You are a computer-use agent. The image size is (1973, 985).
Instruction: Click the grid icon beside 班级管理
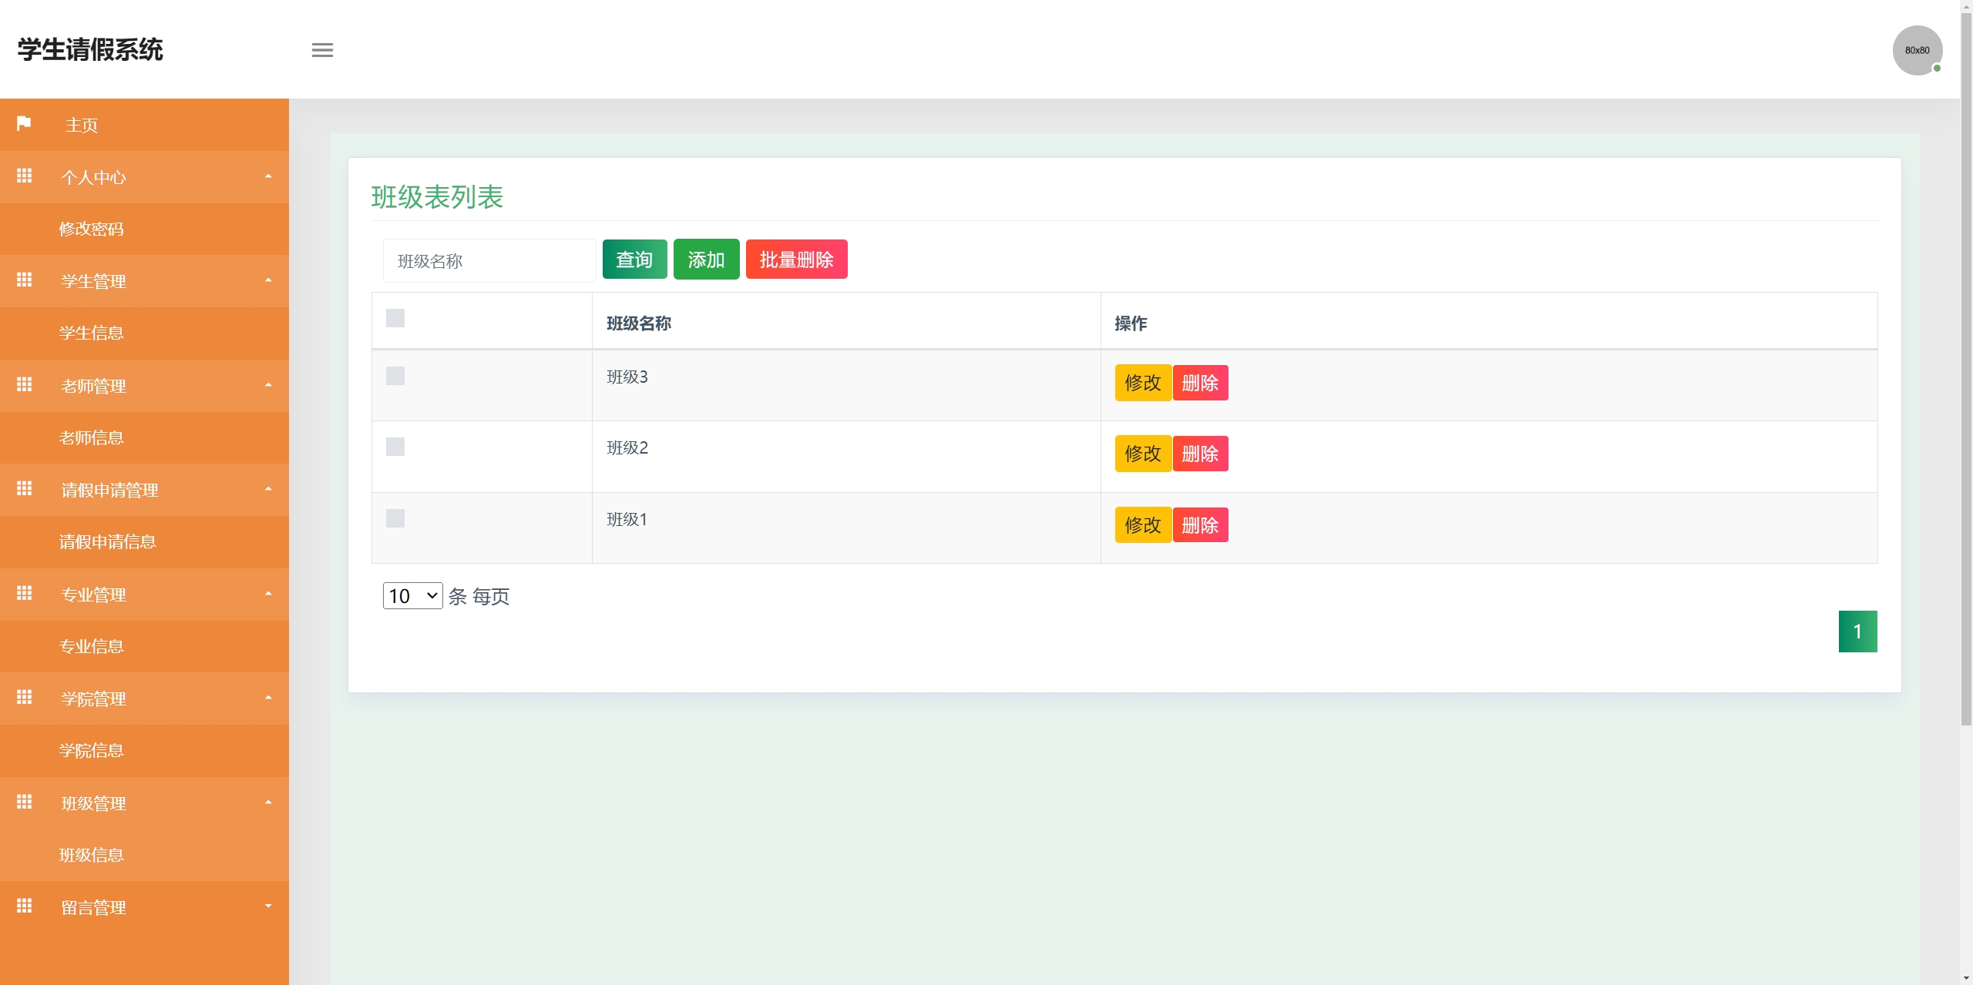[x=24, y=802]
